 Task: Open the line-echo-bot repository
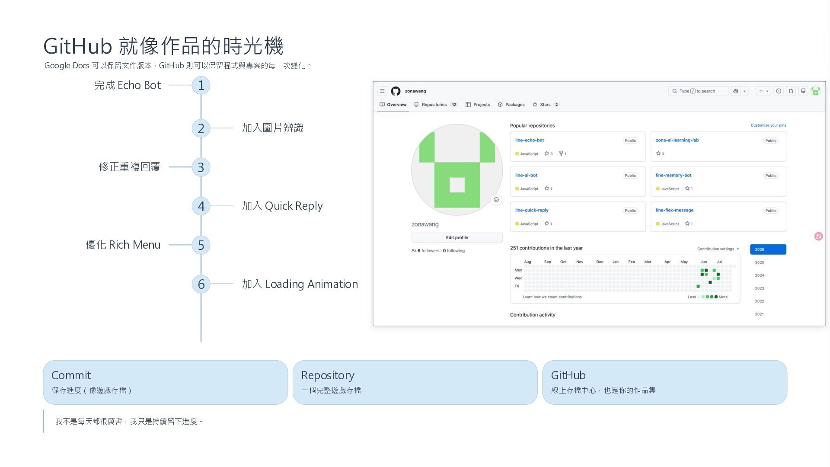click(x=529, y=140)
